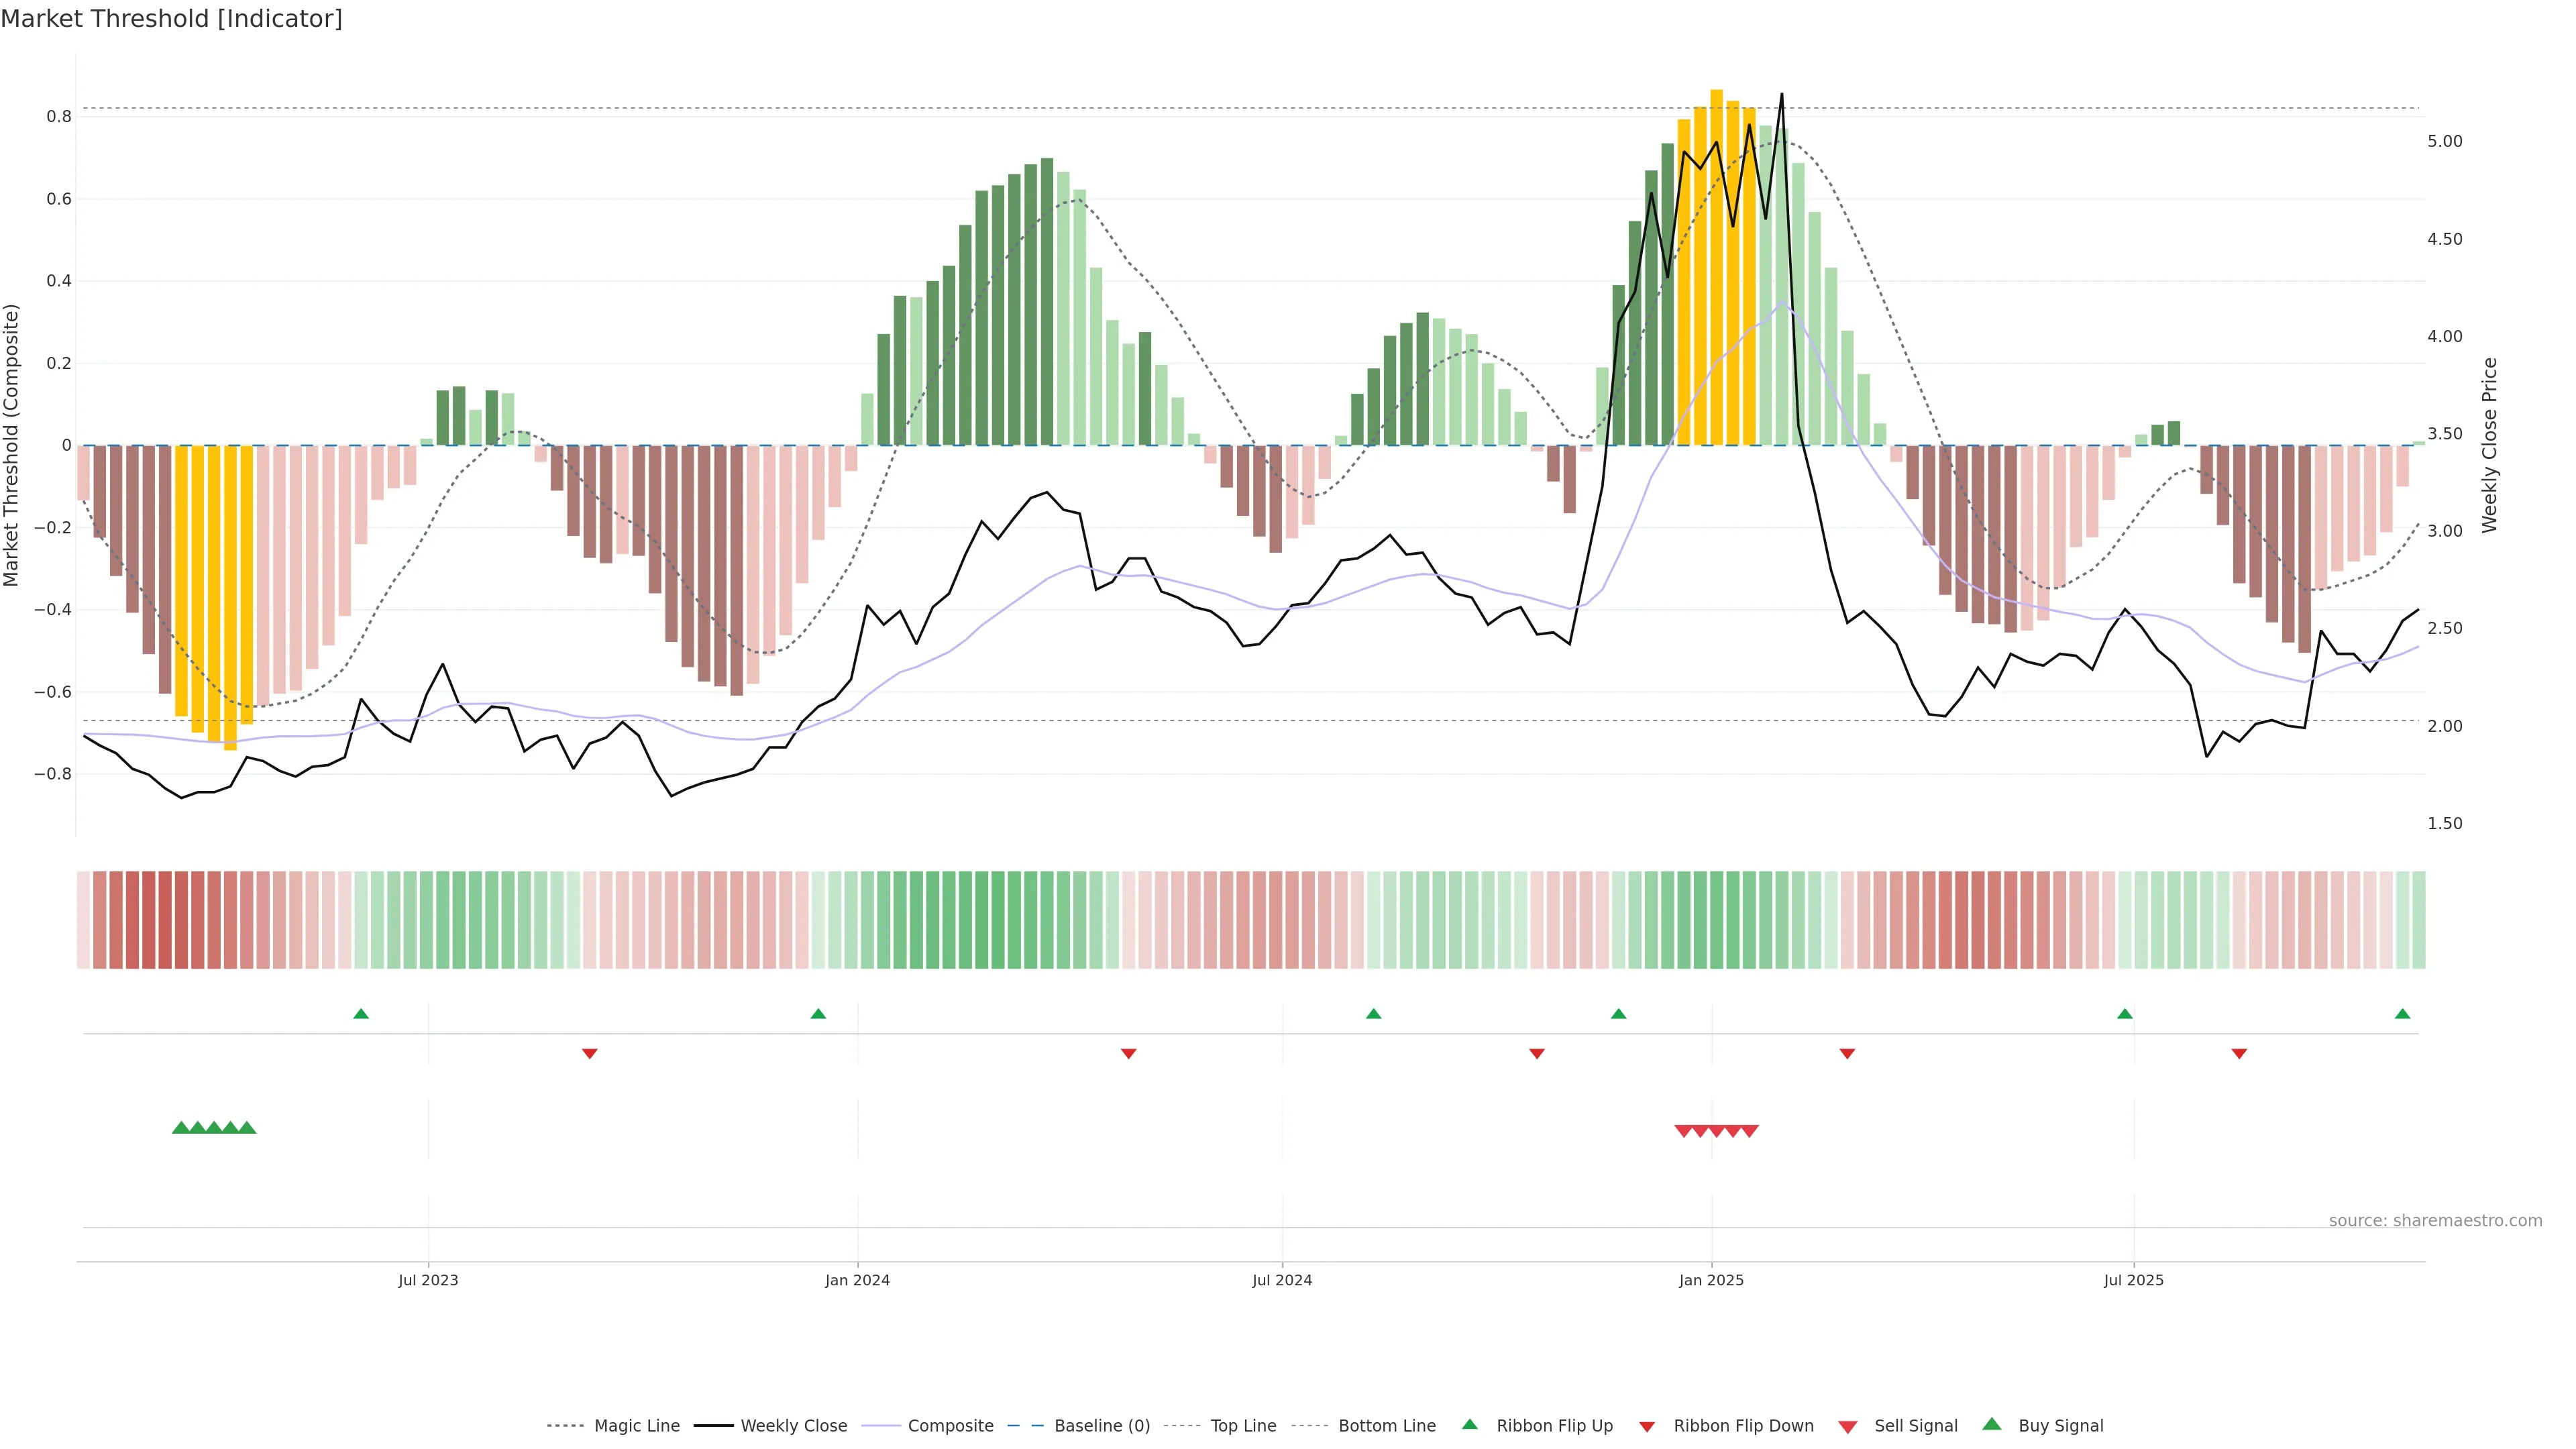Viewport: 2576px width, 1449px height.
Task: Click the first green Buy Signal marker
Action: point(181,1128)
